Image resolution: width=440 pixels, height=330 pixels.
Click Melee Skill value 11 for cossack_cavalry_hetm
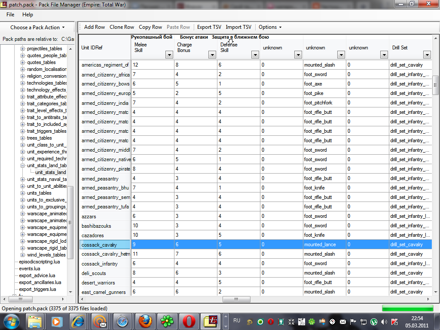tap(153, 254)
